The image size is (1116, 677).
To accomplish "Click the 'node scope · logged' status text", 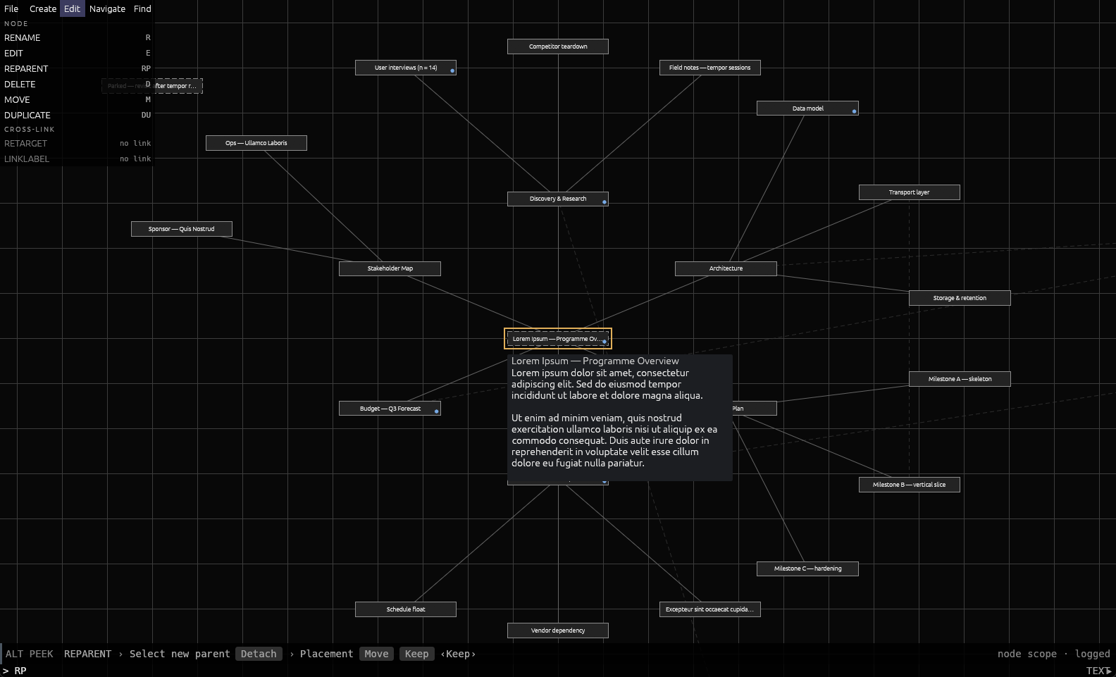I will [x=1053, y=654].
